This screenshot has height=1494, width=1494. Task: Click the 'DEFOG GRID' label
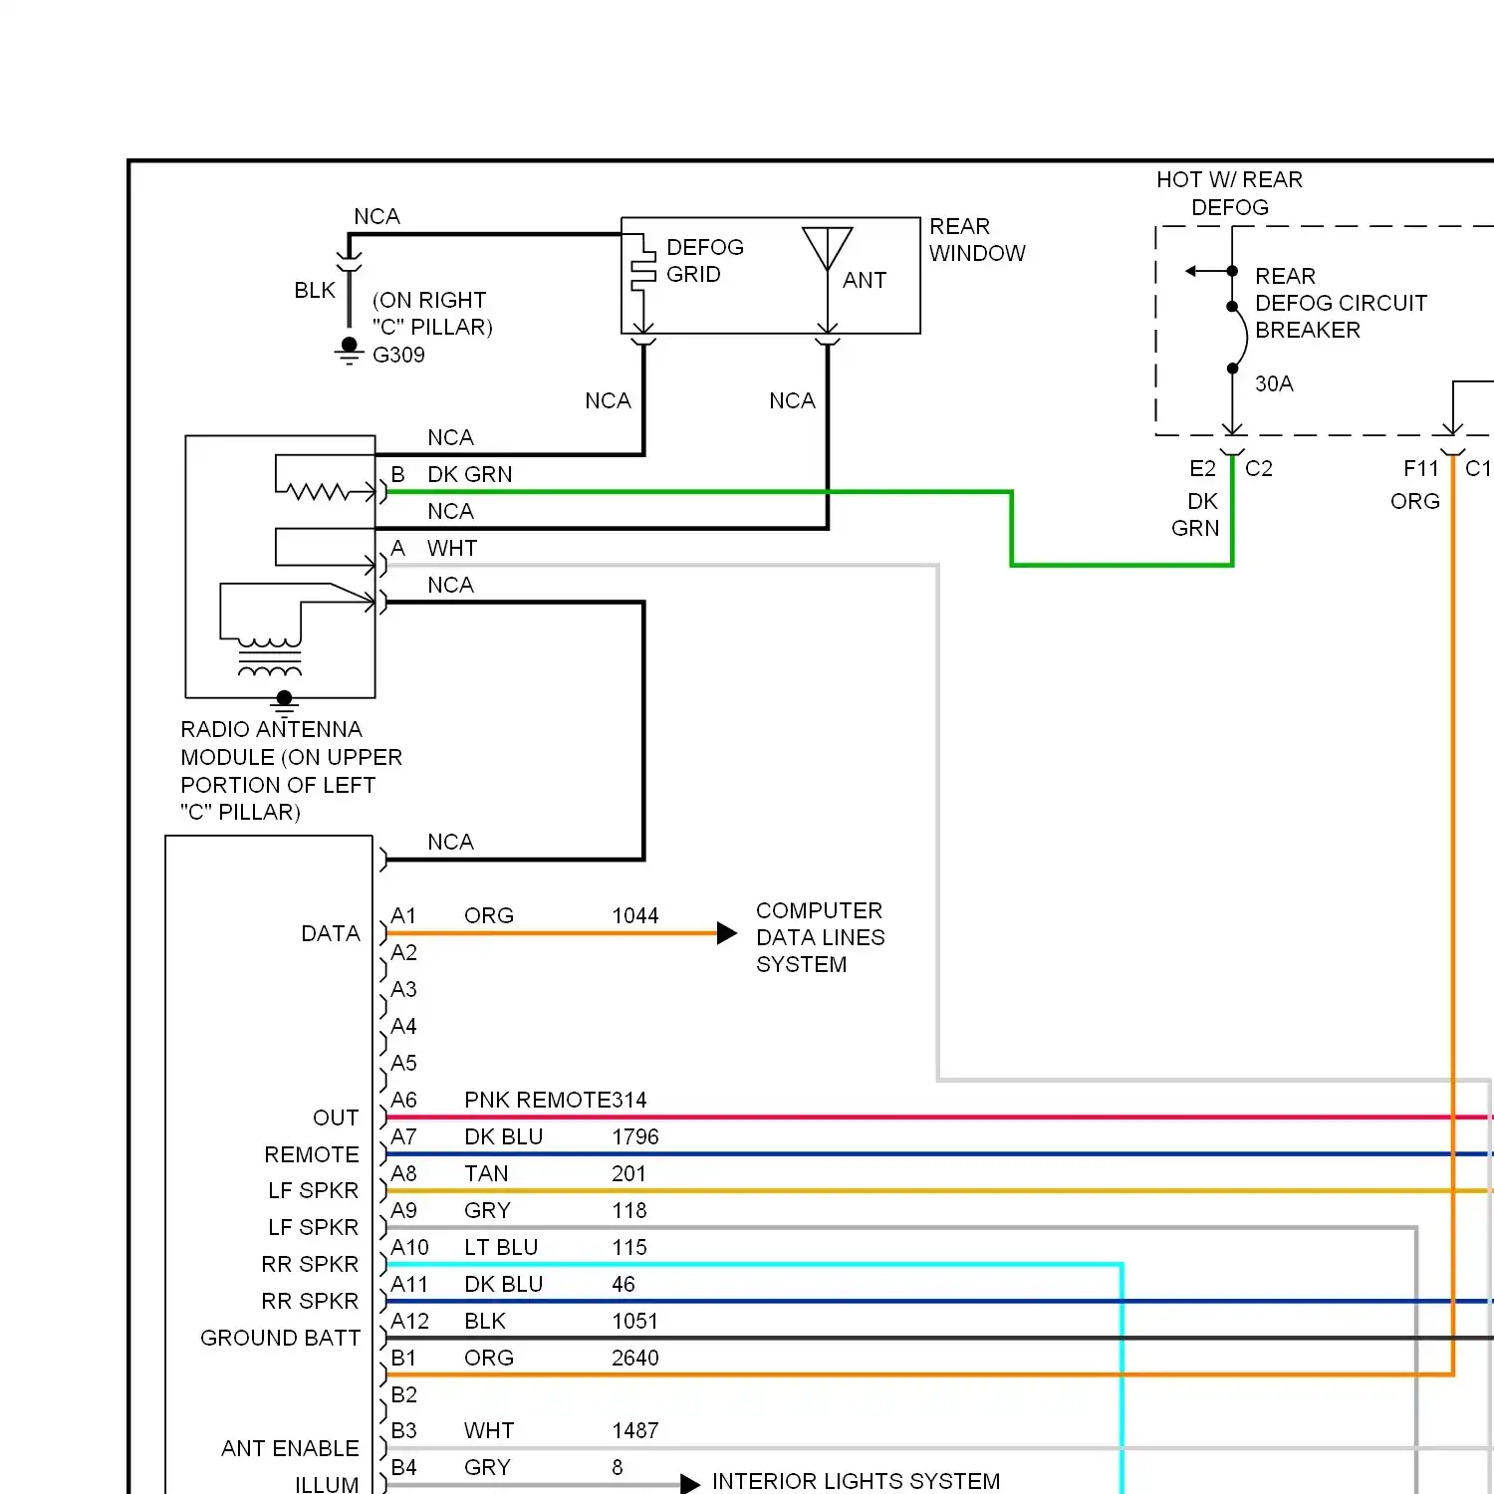click(705, 261)
